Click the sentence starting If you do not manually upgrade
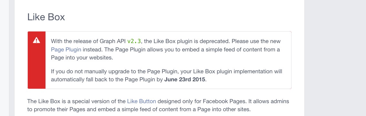Screen dimensions: 366x116 click(x=167, y=75)
